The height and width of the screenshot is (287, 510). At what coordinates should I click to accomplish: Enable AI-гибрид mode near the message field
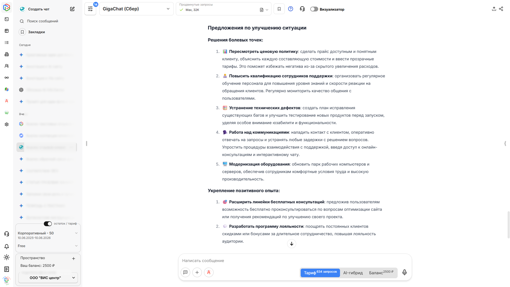point(353,273)
